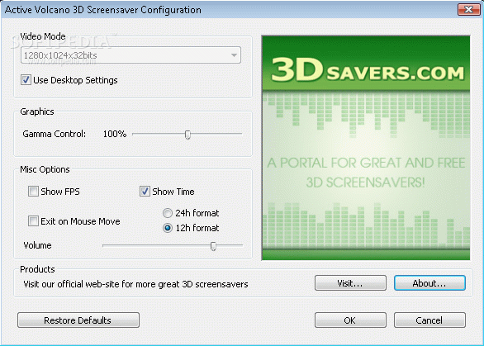Uncheck Use Desktop Settings

click(26, 80)
